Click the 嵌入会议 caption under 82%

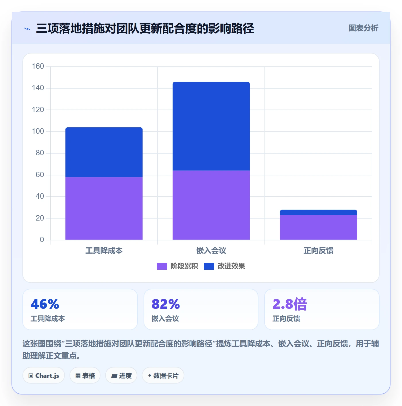(x=165, y=319)
